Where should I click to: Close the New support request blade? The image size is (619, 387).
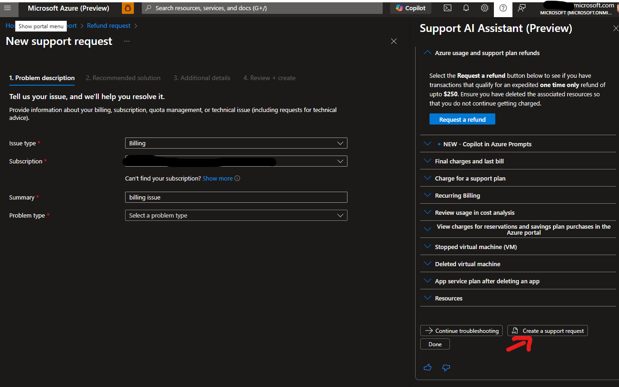click(x=394, y=41)
